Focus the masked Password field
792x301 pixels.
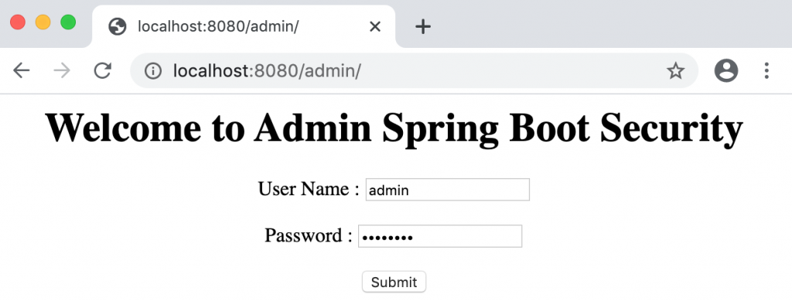(440, 236)
